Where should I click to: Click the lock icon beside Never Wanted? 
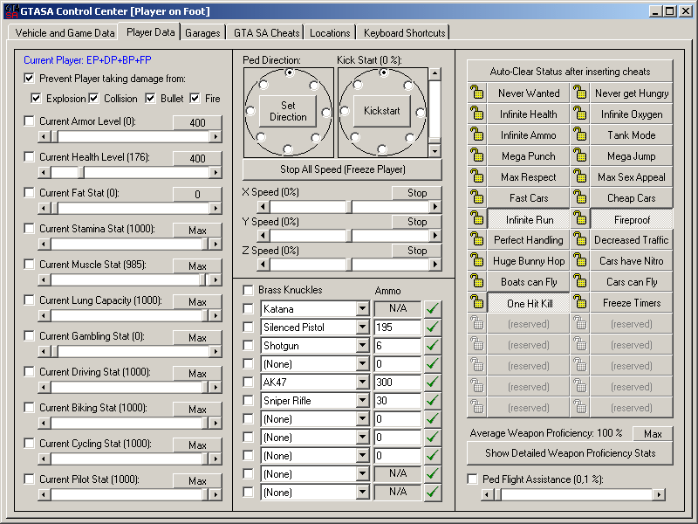click(x=476, y=93)
